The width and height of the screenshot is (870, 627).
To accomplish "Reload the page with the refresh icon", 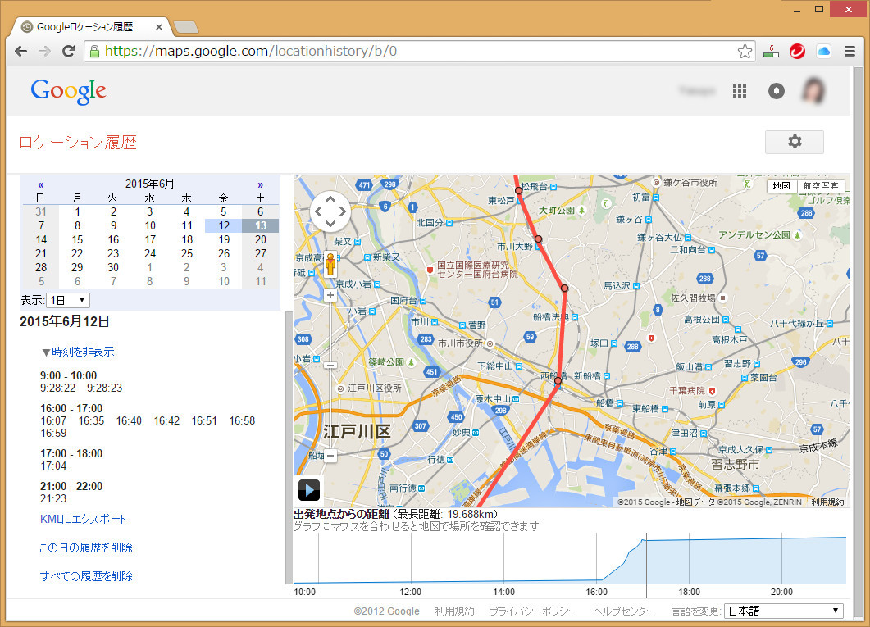I will [x=68, y=52].
